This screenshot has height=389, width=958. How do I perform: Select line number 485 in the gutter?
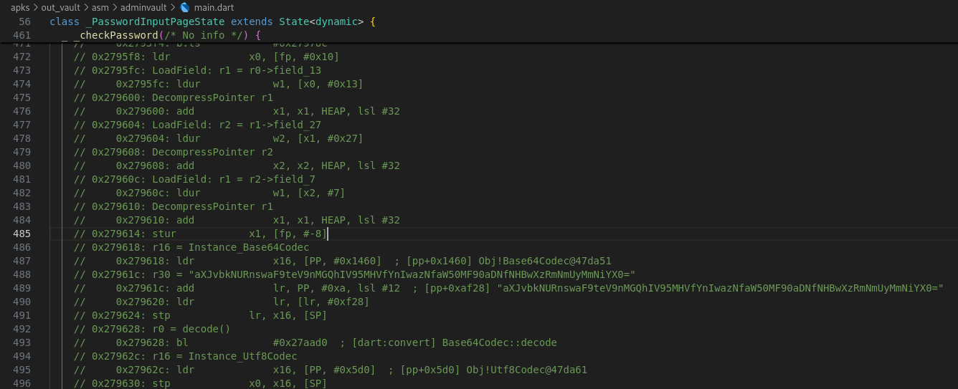point(22,234)
